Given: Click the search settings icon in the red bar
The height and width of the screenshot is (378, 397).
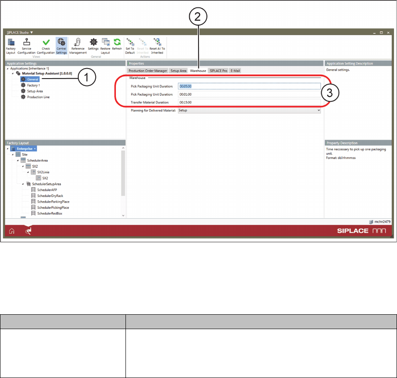Looking at the screenshot, I should 28,231.
